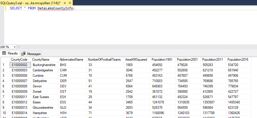This screenshot has height=118, width=257.
Task: Click the DataLakeCountyInfo table name in query
Action: [55, 8]
